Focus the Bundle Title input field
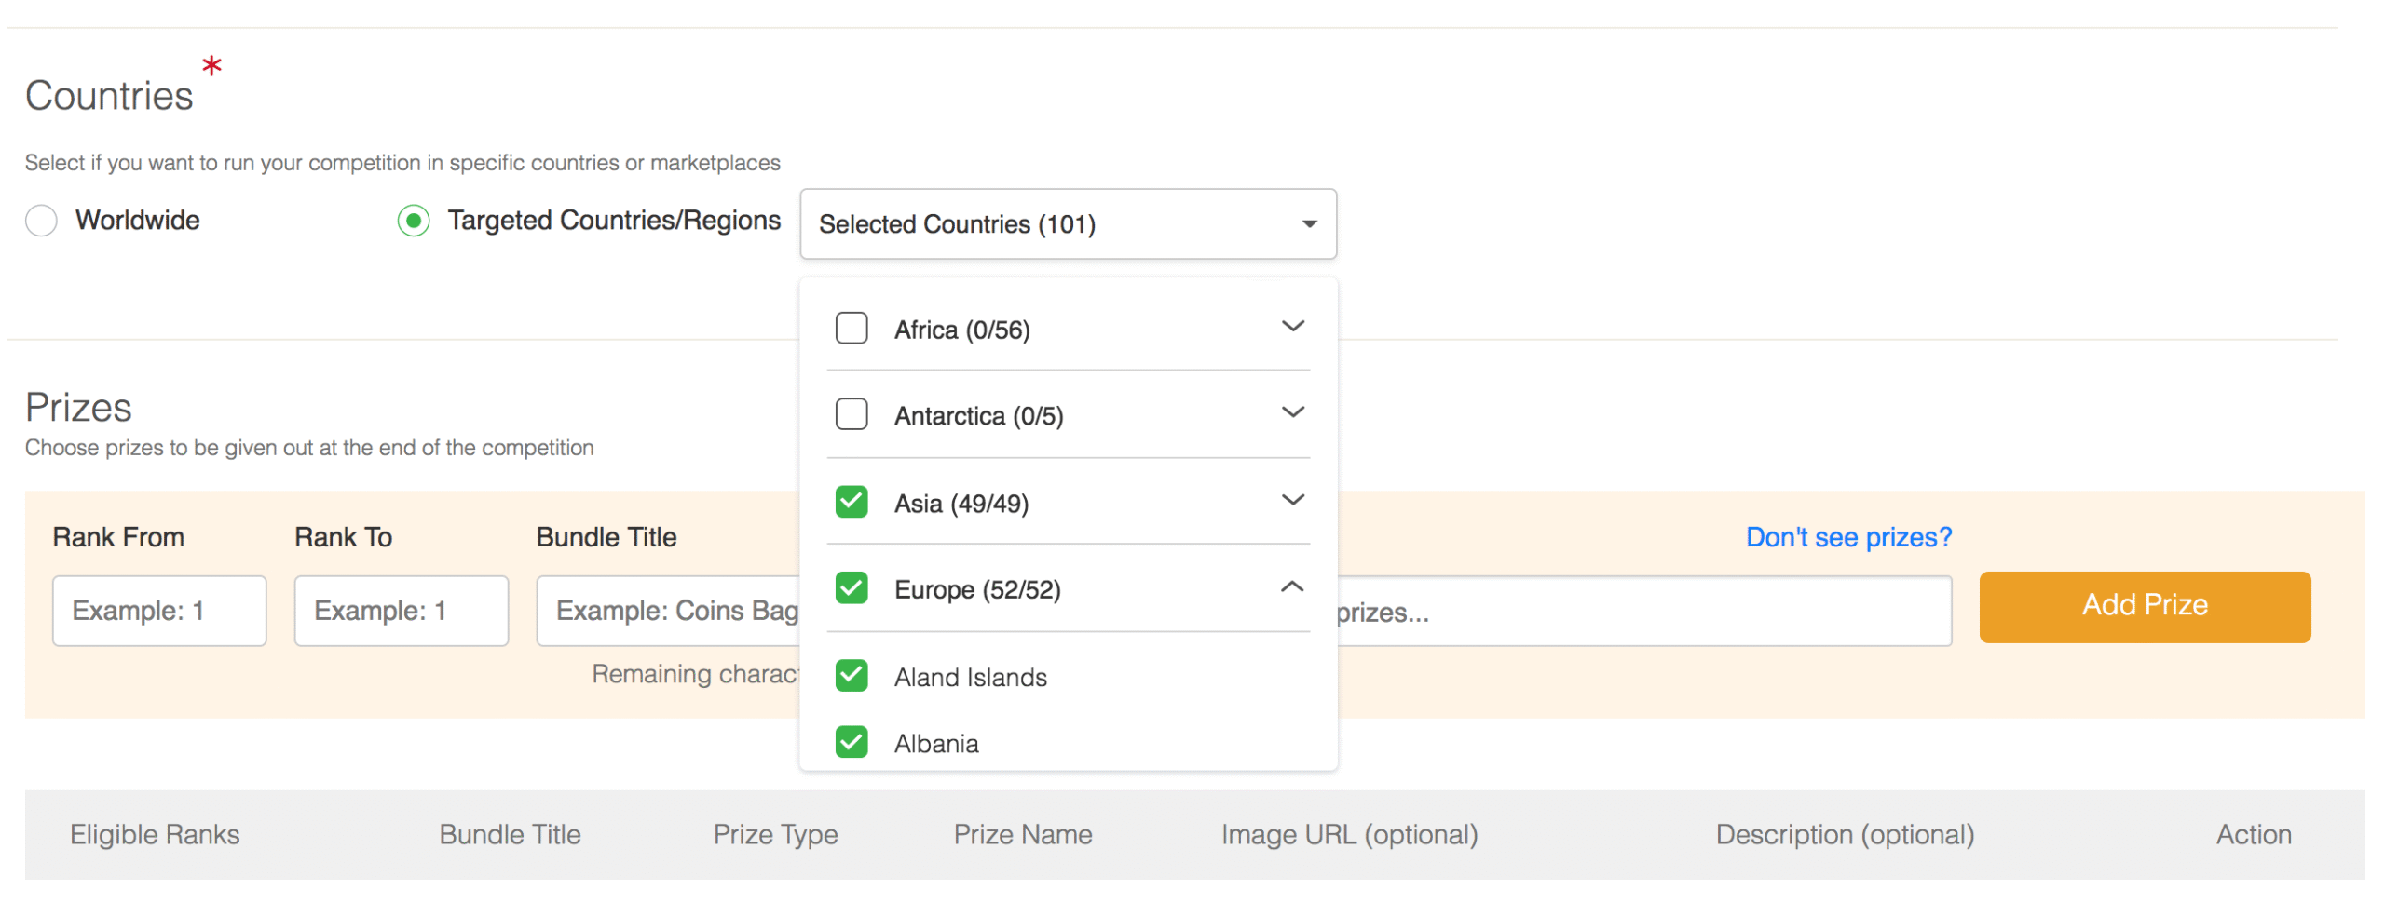Screen dimensions: 2385x903 [x=667, y=611]
